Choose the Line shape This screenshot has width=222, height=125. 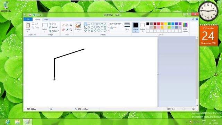click(x=86, y=24)
